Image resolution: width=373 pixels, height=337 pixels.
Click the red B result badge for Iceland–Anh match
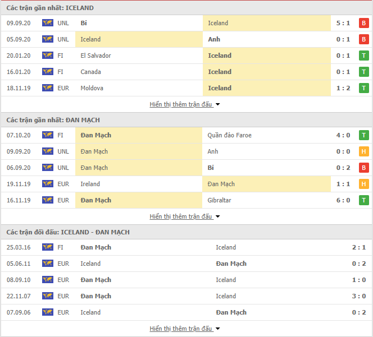[x=363, y=39]
